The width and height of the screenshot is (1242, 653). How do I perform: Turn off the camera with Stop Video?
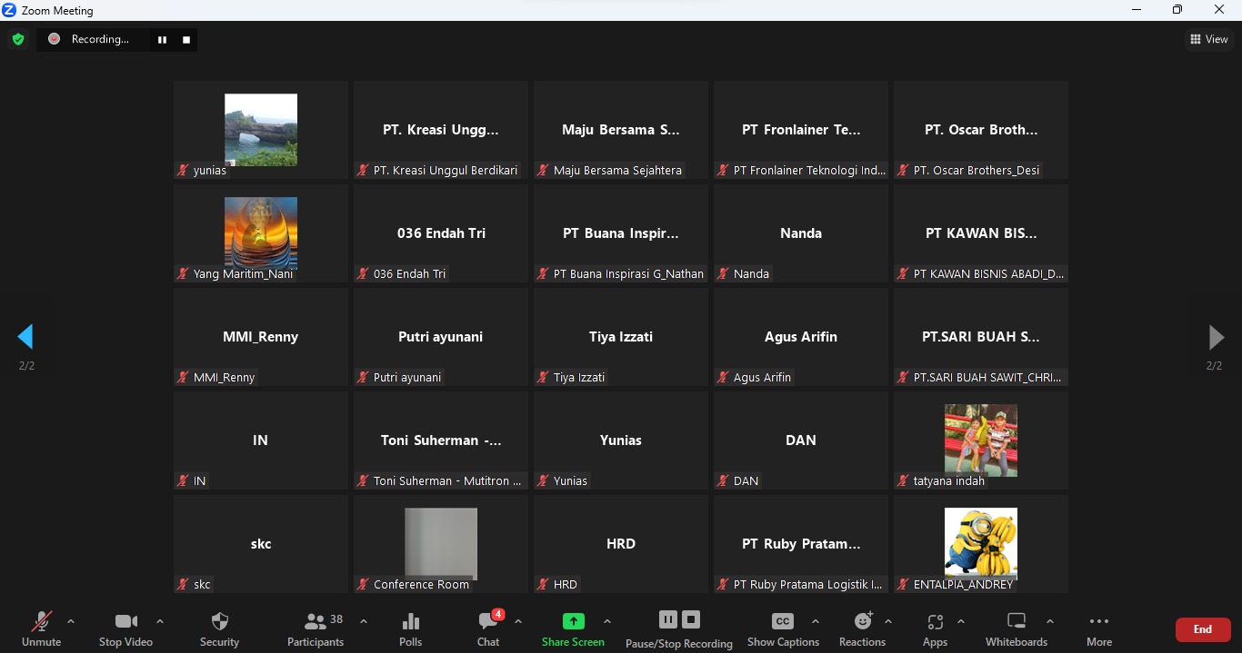coord(125,628)
